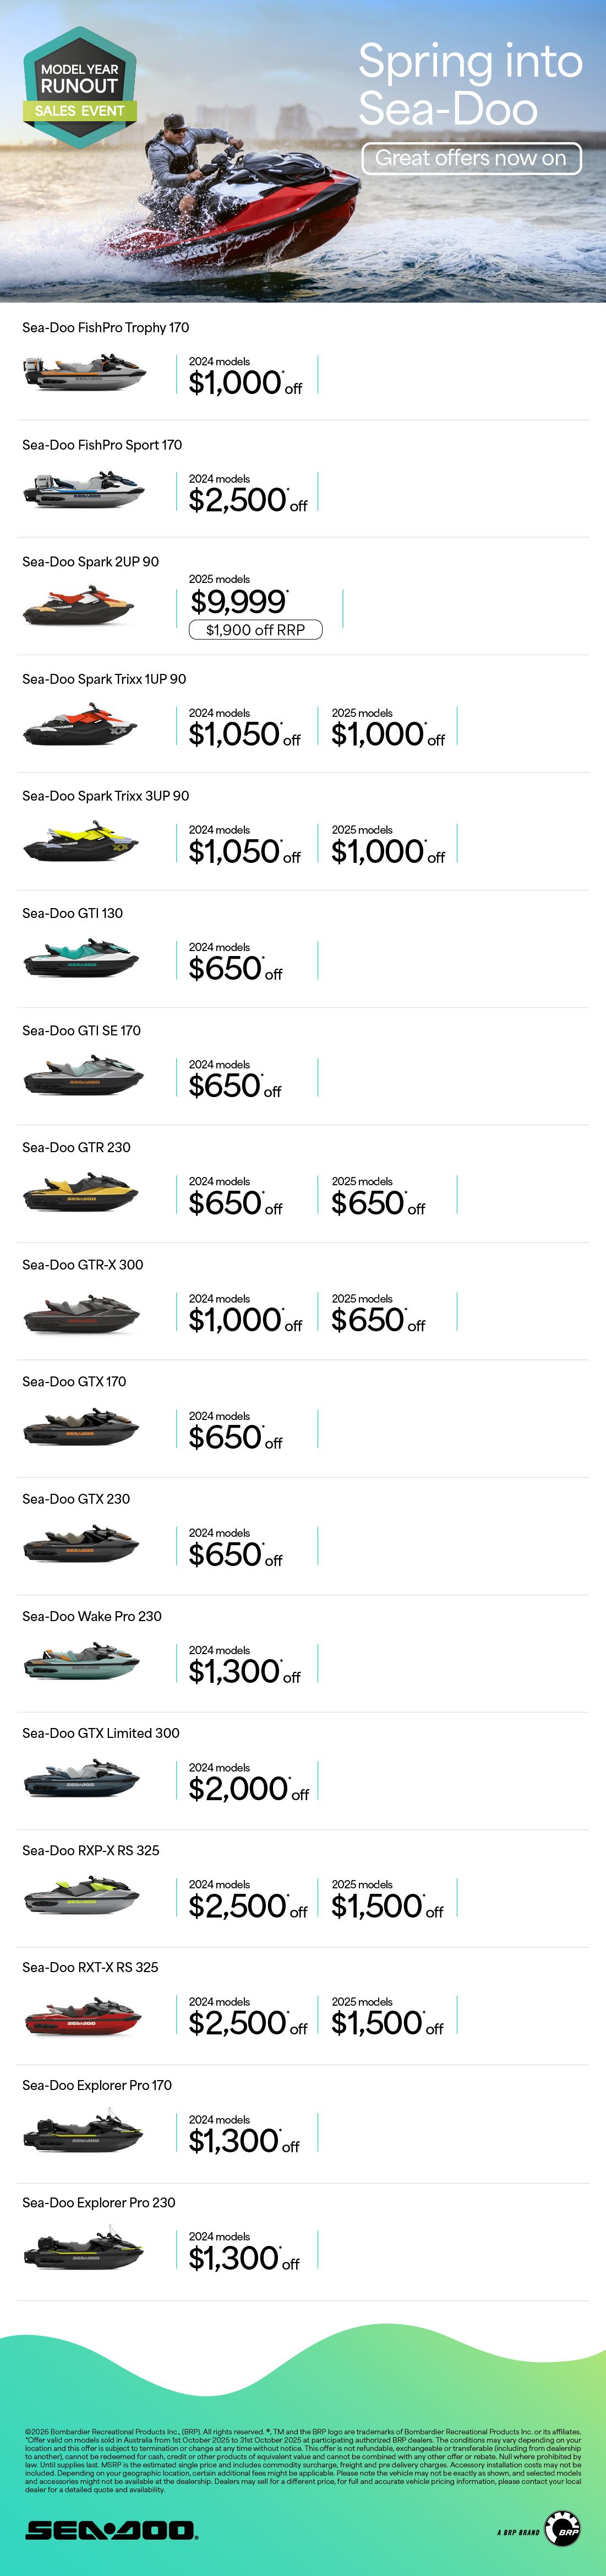Click the "Great offers now on" button

pos(470,158)
